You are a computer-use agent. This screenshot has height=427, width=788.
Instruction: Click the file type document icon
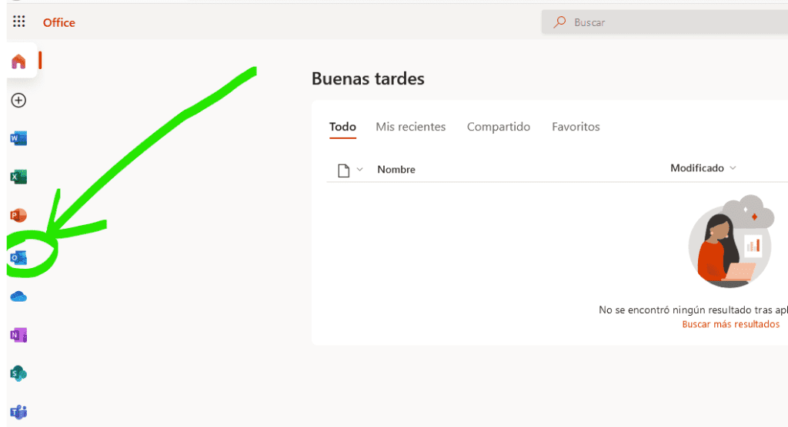(344, 170)
